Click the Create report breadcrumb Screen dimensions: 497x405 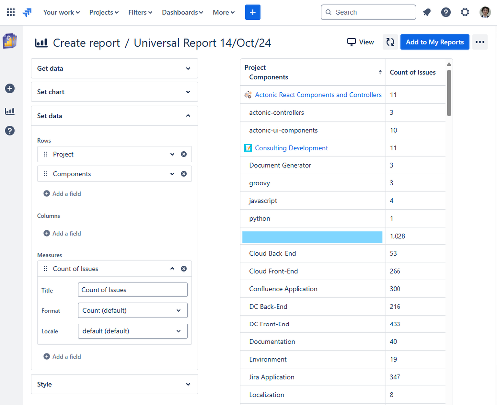point(86,43)
